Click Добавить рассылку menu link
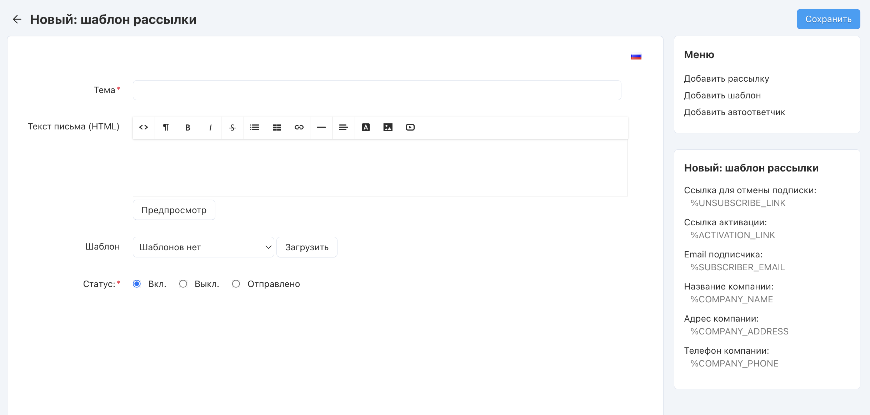Viewport: 870px width, 415px height. 726,78
